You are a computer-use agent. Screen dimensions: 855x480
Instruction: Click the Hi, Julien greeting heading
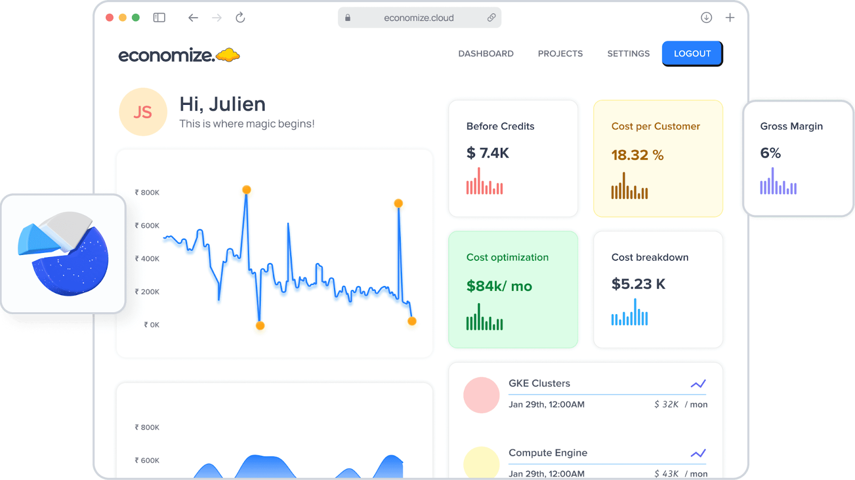point(222,104)
